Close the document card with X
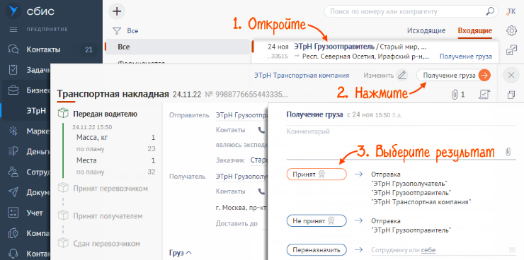Screen dimensions: 524x260 click(x=511, y=76)
